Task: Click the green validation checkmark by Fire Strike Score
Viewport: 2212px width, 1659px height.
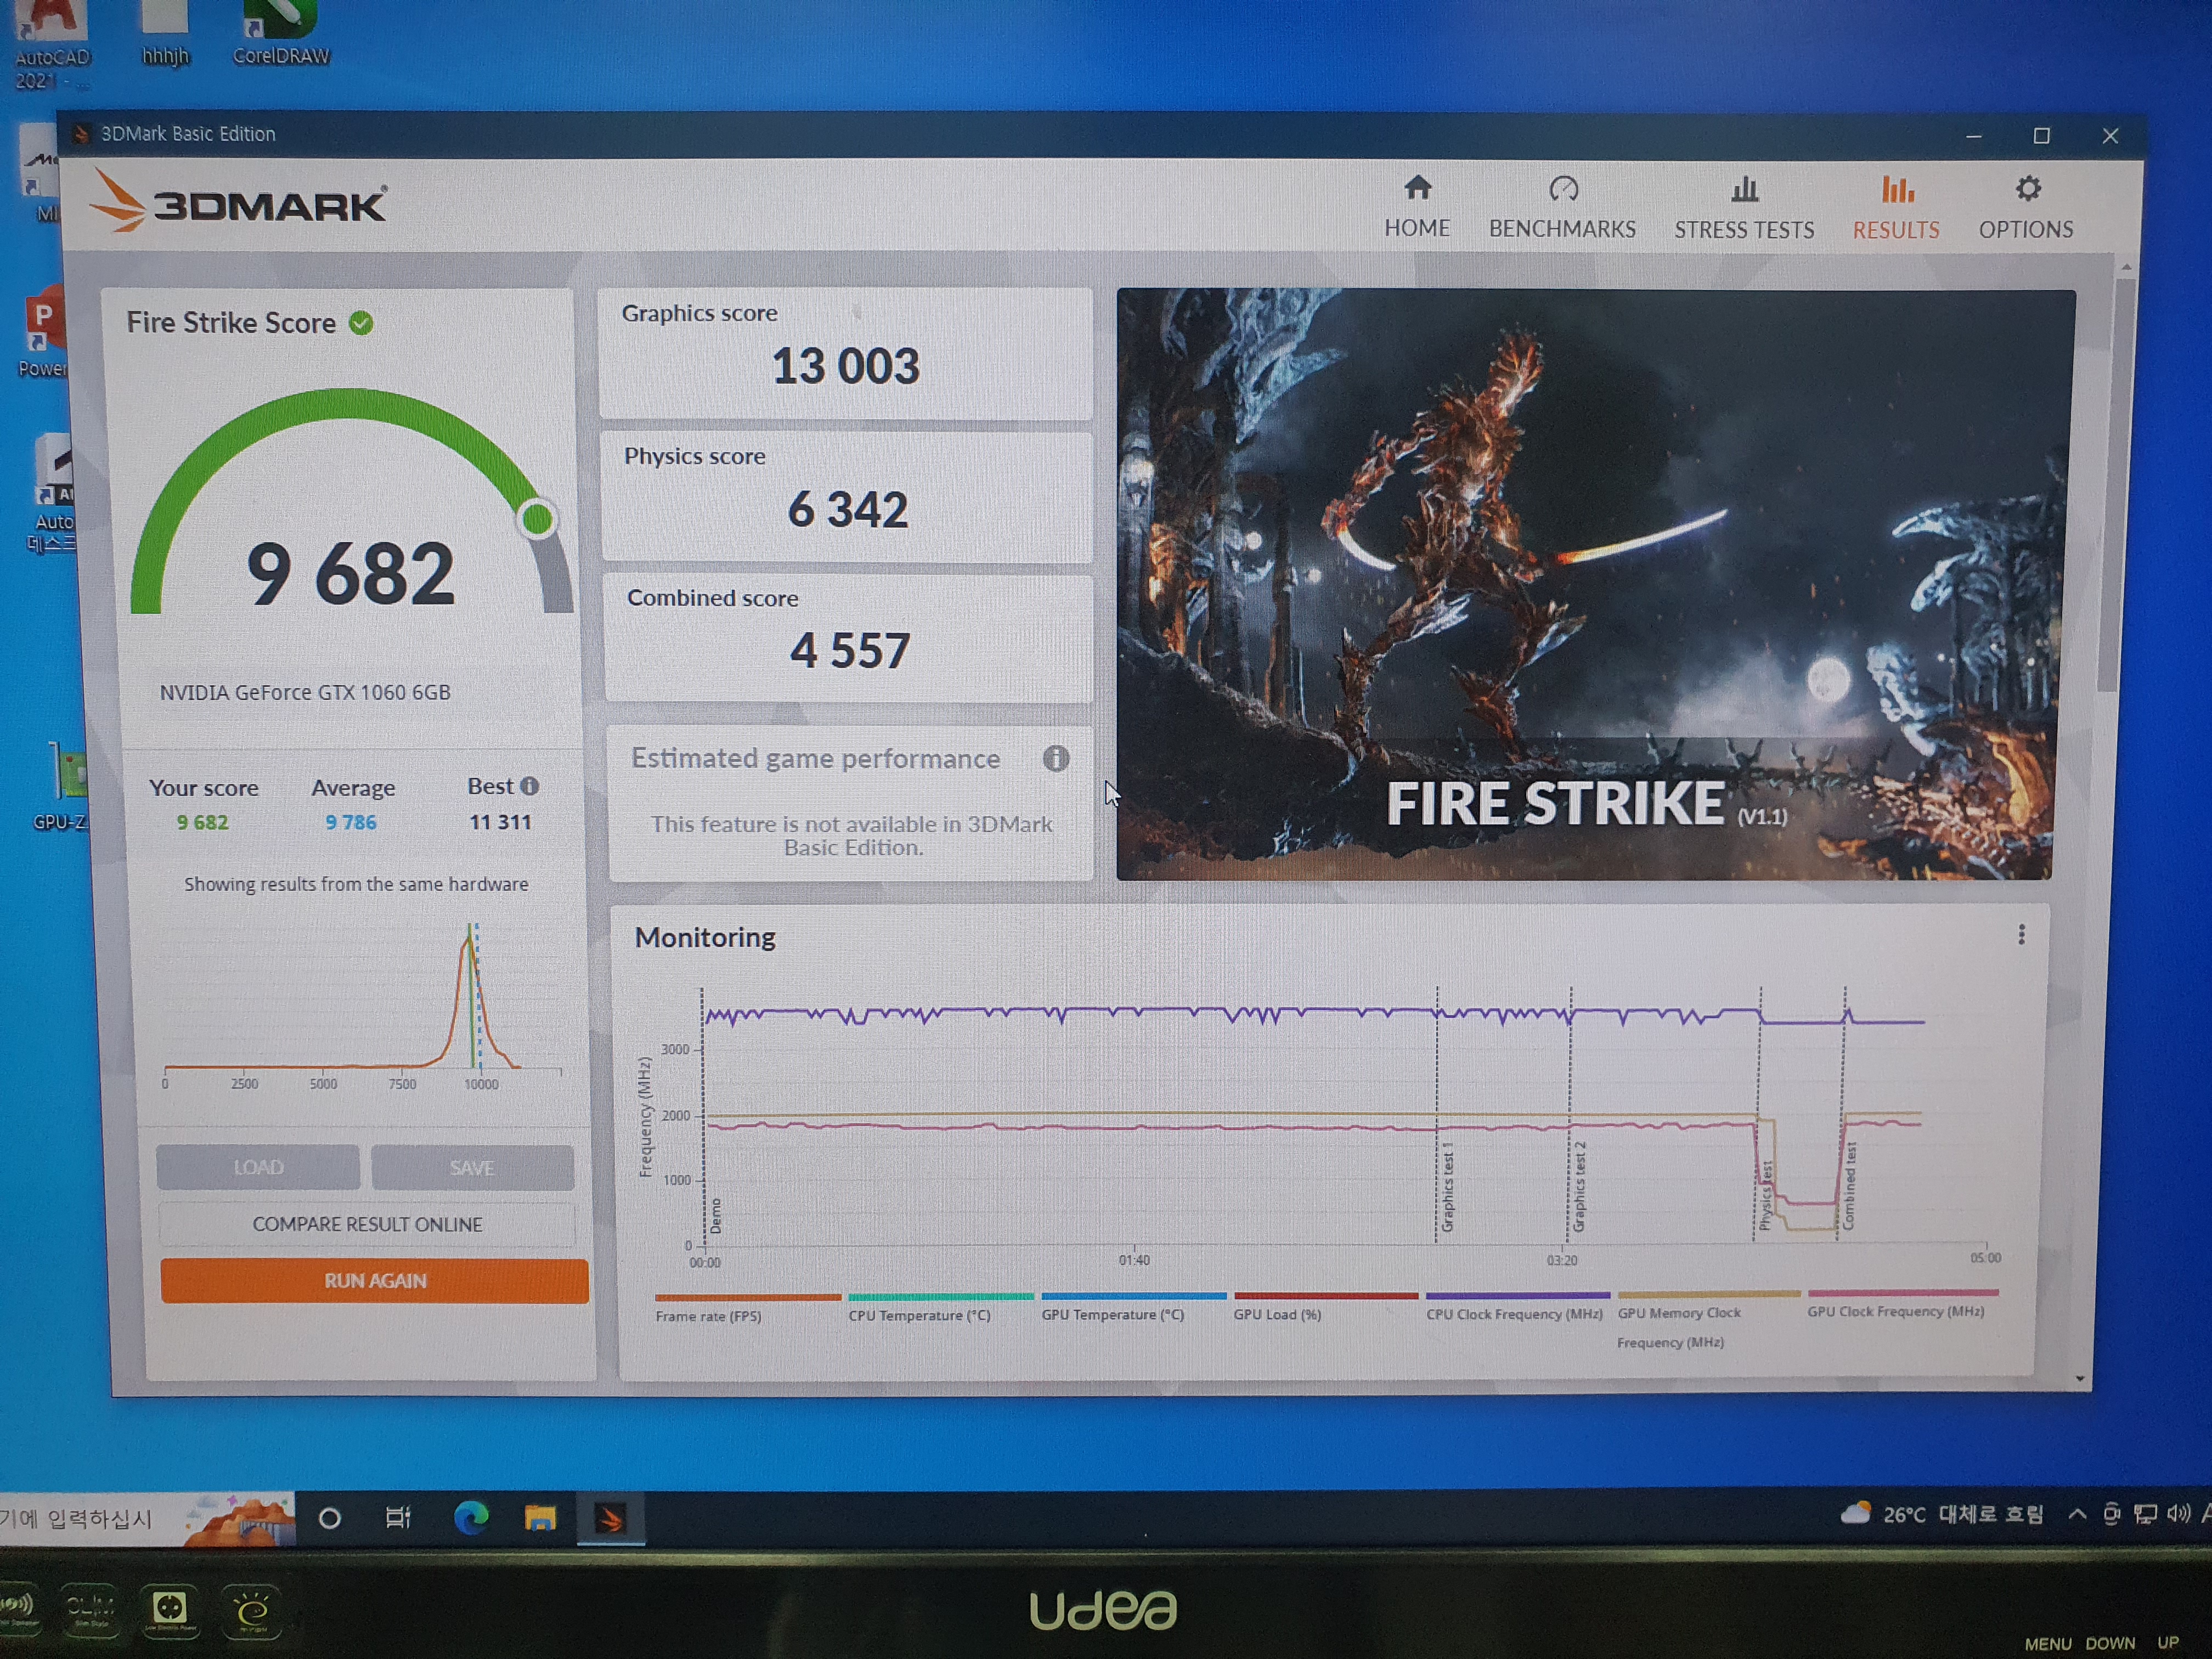Action: (x=361, y=323)
